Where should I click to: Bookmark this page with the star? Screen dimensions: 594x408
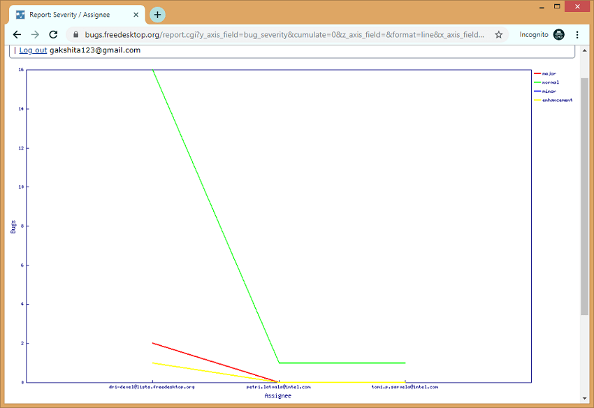coord(498,34)
